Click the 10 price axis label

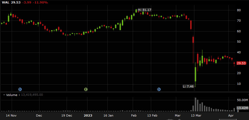(239, 84)
